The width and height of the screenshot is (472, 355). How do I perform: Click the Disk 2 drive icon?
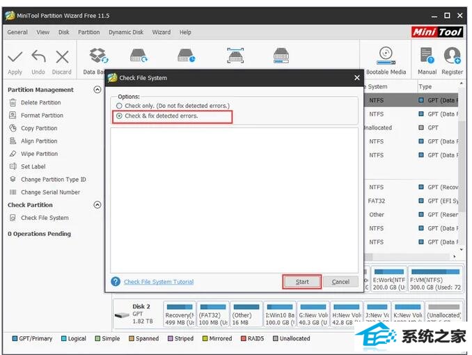click(122, 315)
